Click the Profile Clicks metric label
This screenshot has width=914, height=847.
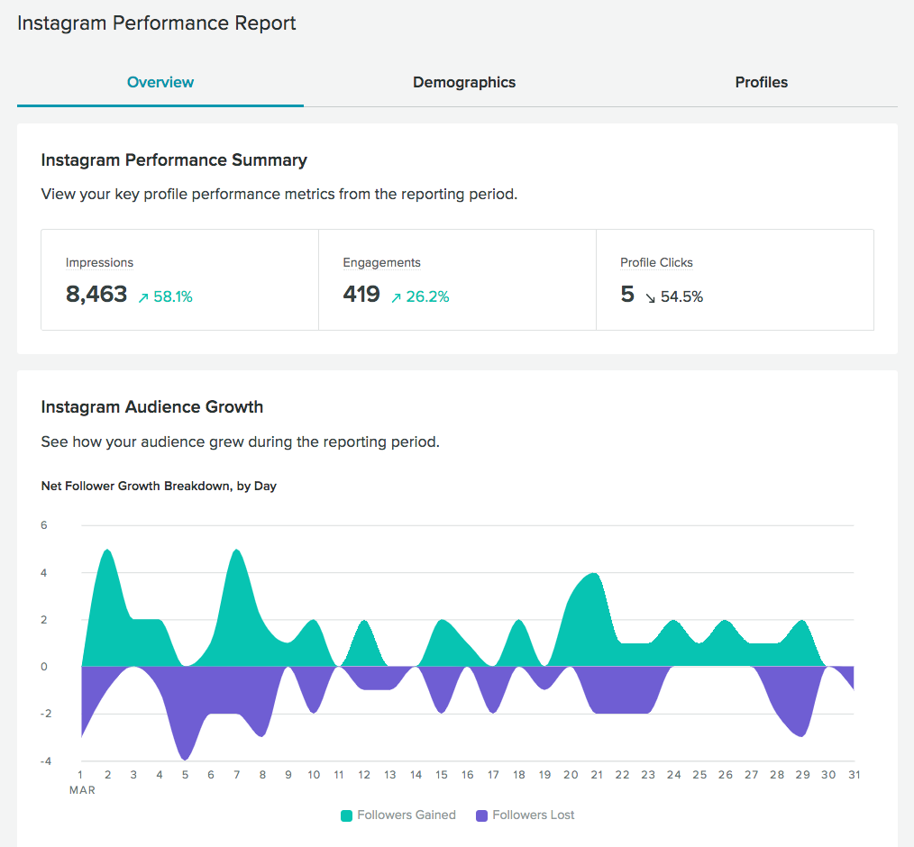point(656,263)
